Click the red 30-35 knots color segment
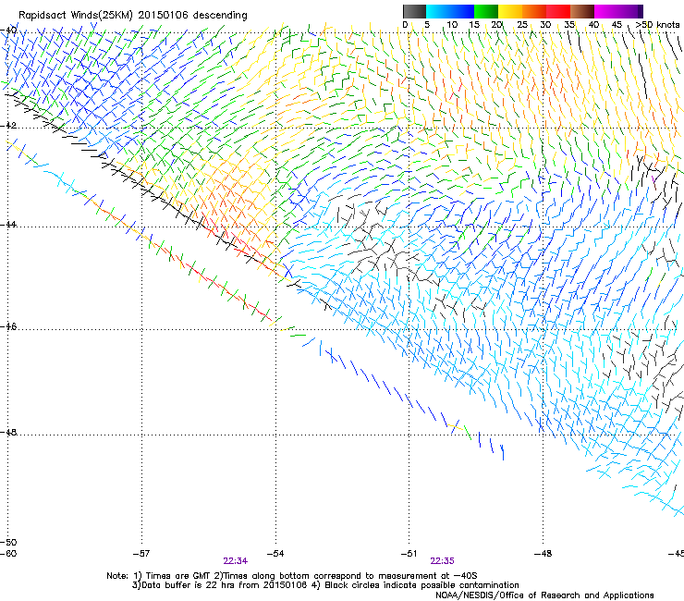 point(558,11)
